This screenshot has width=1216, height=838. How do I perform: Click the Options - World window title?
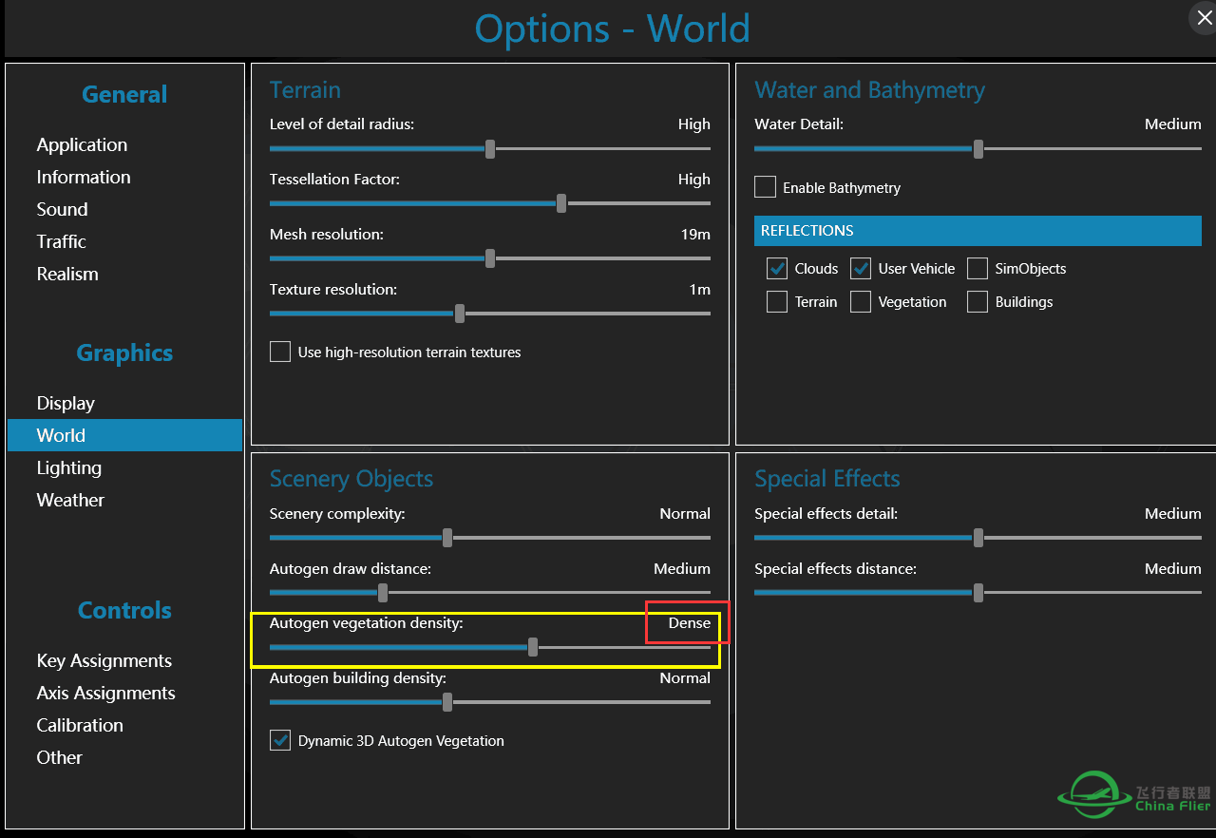(613, 29)
